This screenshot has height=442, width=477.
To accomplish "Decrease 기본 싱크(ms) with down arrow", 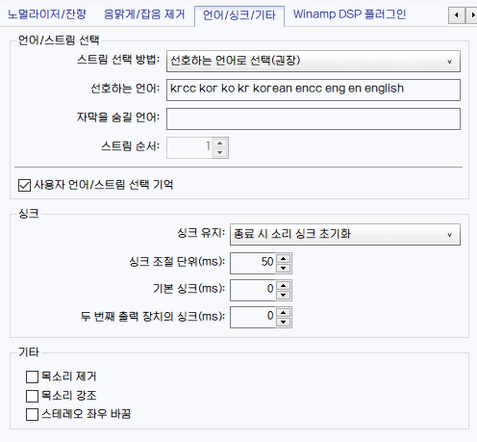I will tap(284, 295).
